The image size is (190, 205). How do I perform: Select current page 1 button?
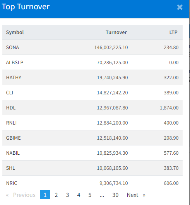click(x=45, y=195)
